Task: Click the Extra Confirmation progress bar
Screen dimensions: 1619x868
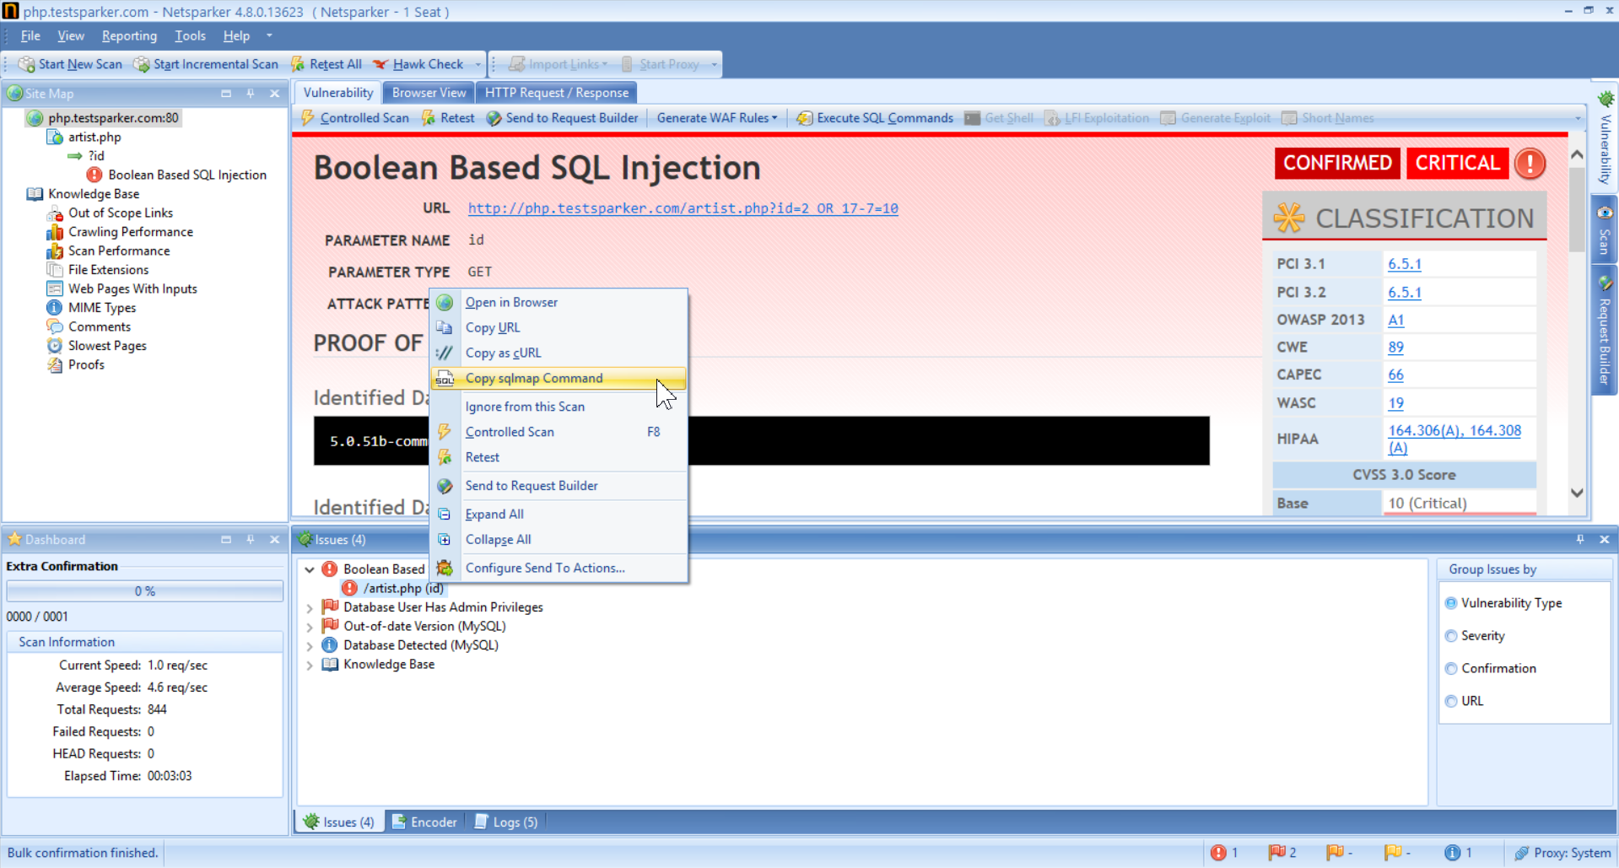Action: (144, 590)
